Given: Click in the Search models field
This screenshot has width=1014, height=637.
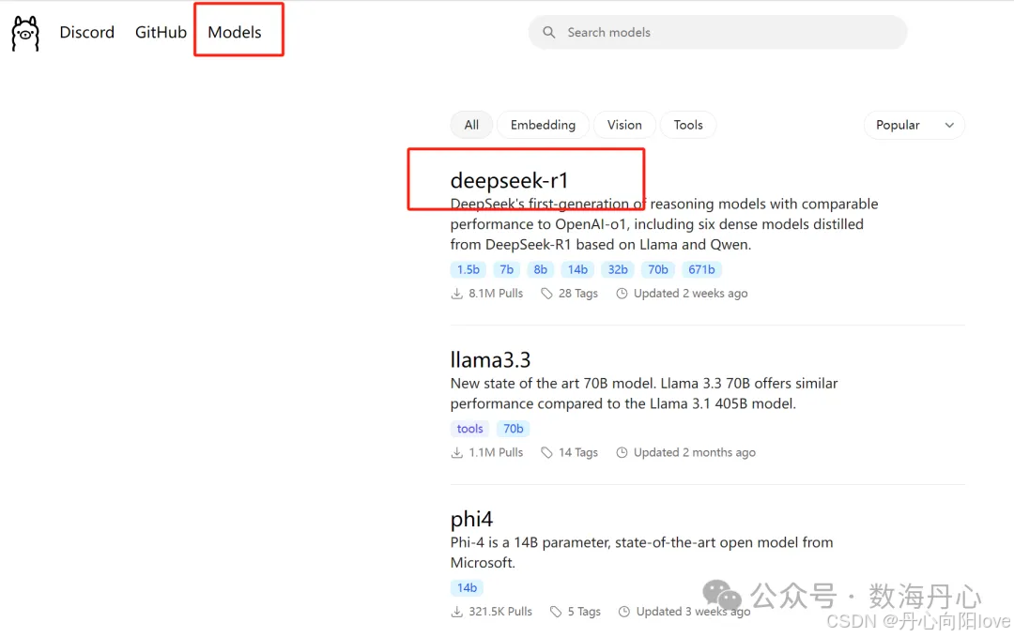Looking at the screenshot, I should tap(718, 32).
